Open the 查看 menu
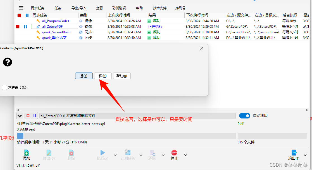This screenshot has width=312, height=170. click(99, 8)
